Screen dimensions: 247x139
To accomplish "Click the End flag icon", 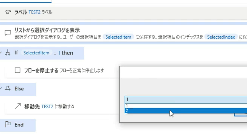I will 8,124.
